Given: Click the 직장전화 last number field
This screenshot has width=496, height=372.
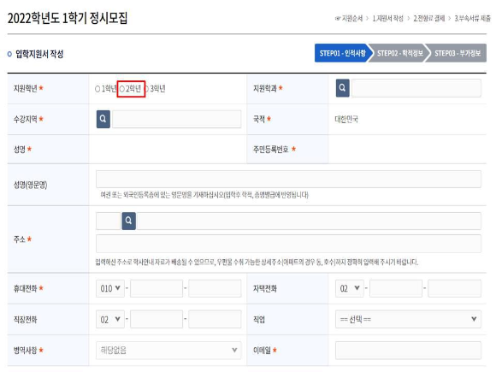Looking at the screenshot, I should pyautogui.click(x=216, y=319).
